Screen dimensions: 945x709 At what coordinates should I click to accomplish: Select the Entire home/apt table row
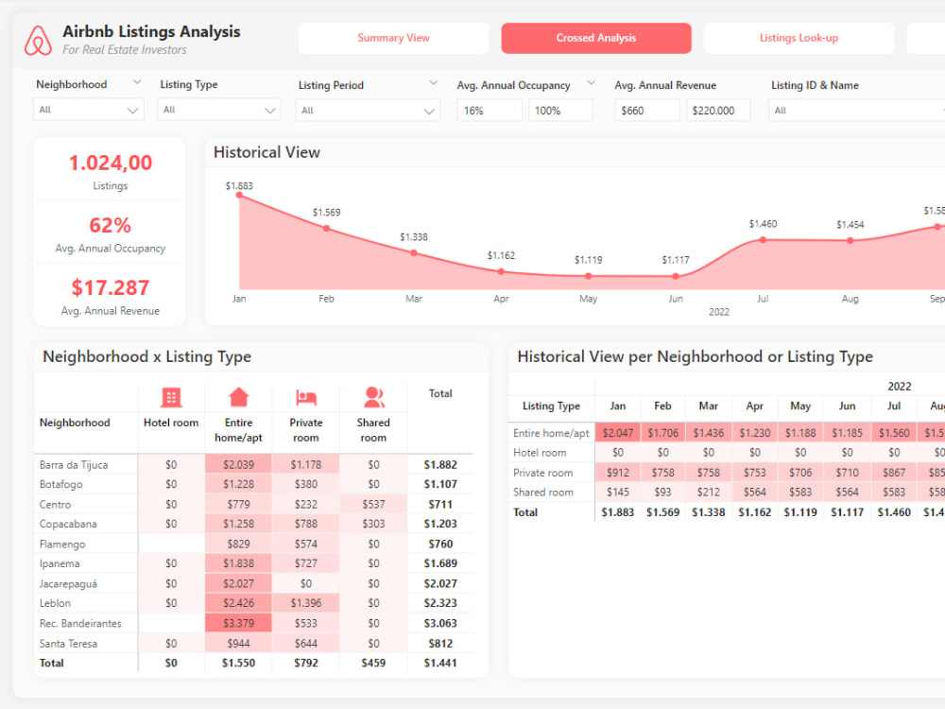tap(551, 432)
